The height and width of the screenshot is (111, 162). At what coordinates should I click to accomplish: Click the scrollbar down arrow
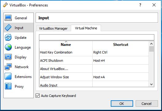pyautogui.click(x=151, y=84)
